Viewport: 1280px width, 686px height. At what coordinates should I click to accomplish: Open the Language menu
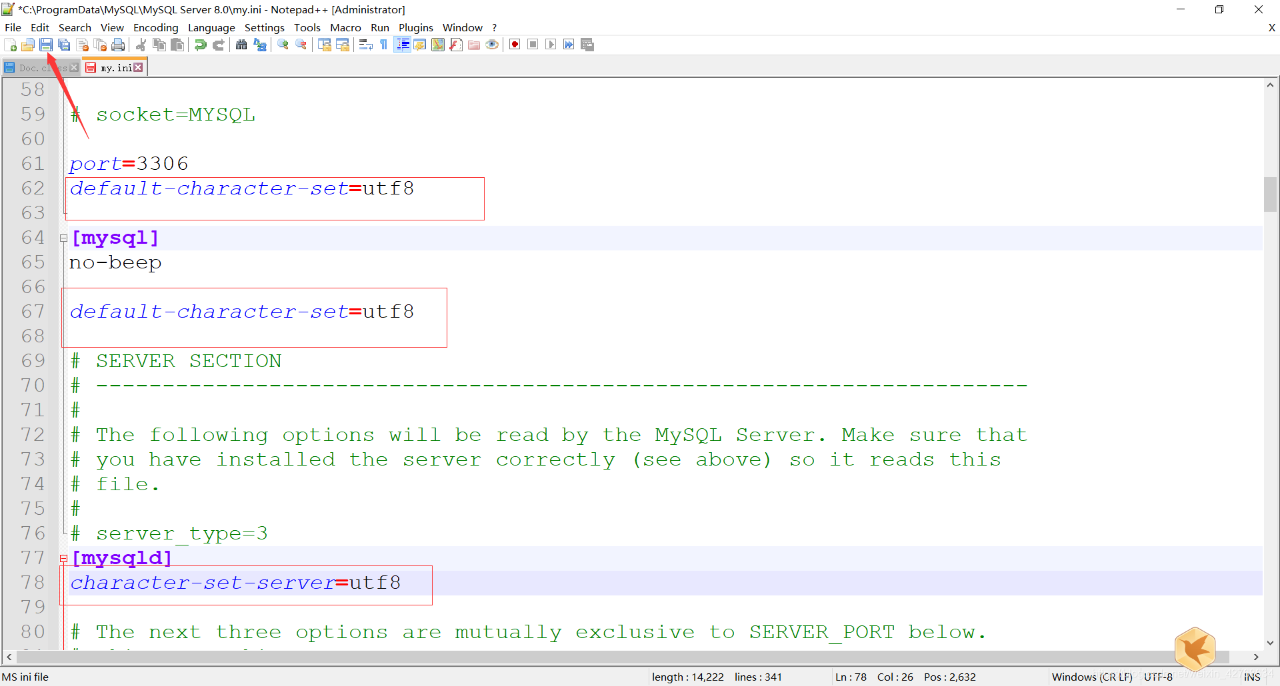pyautogui.click(x=211, y=27)
